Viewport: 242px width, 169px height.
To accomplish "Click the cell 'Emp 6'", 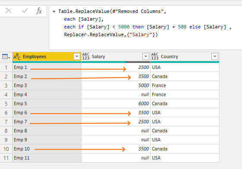I will click(x=47, y=113).
